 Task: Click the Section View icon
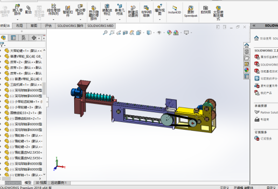coord(125,33)
